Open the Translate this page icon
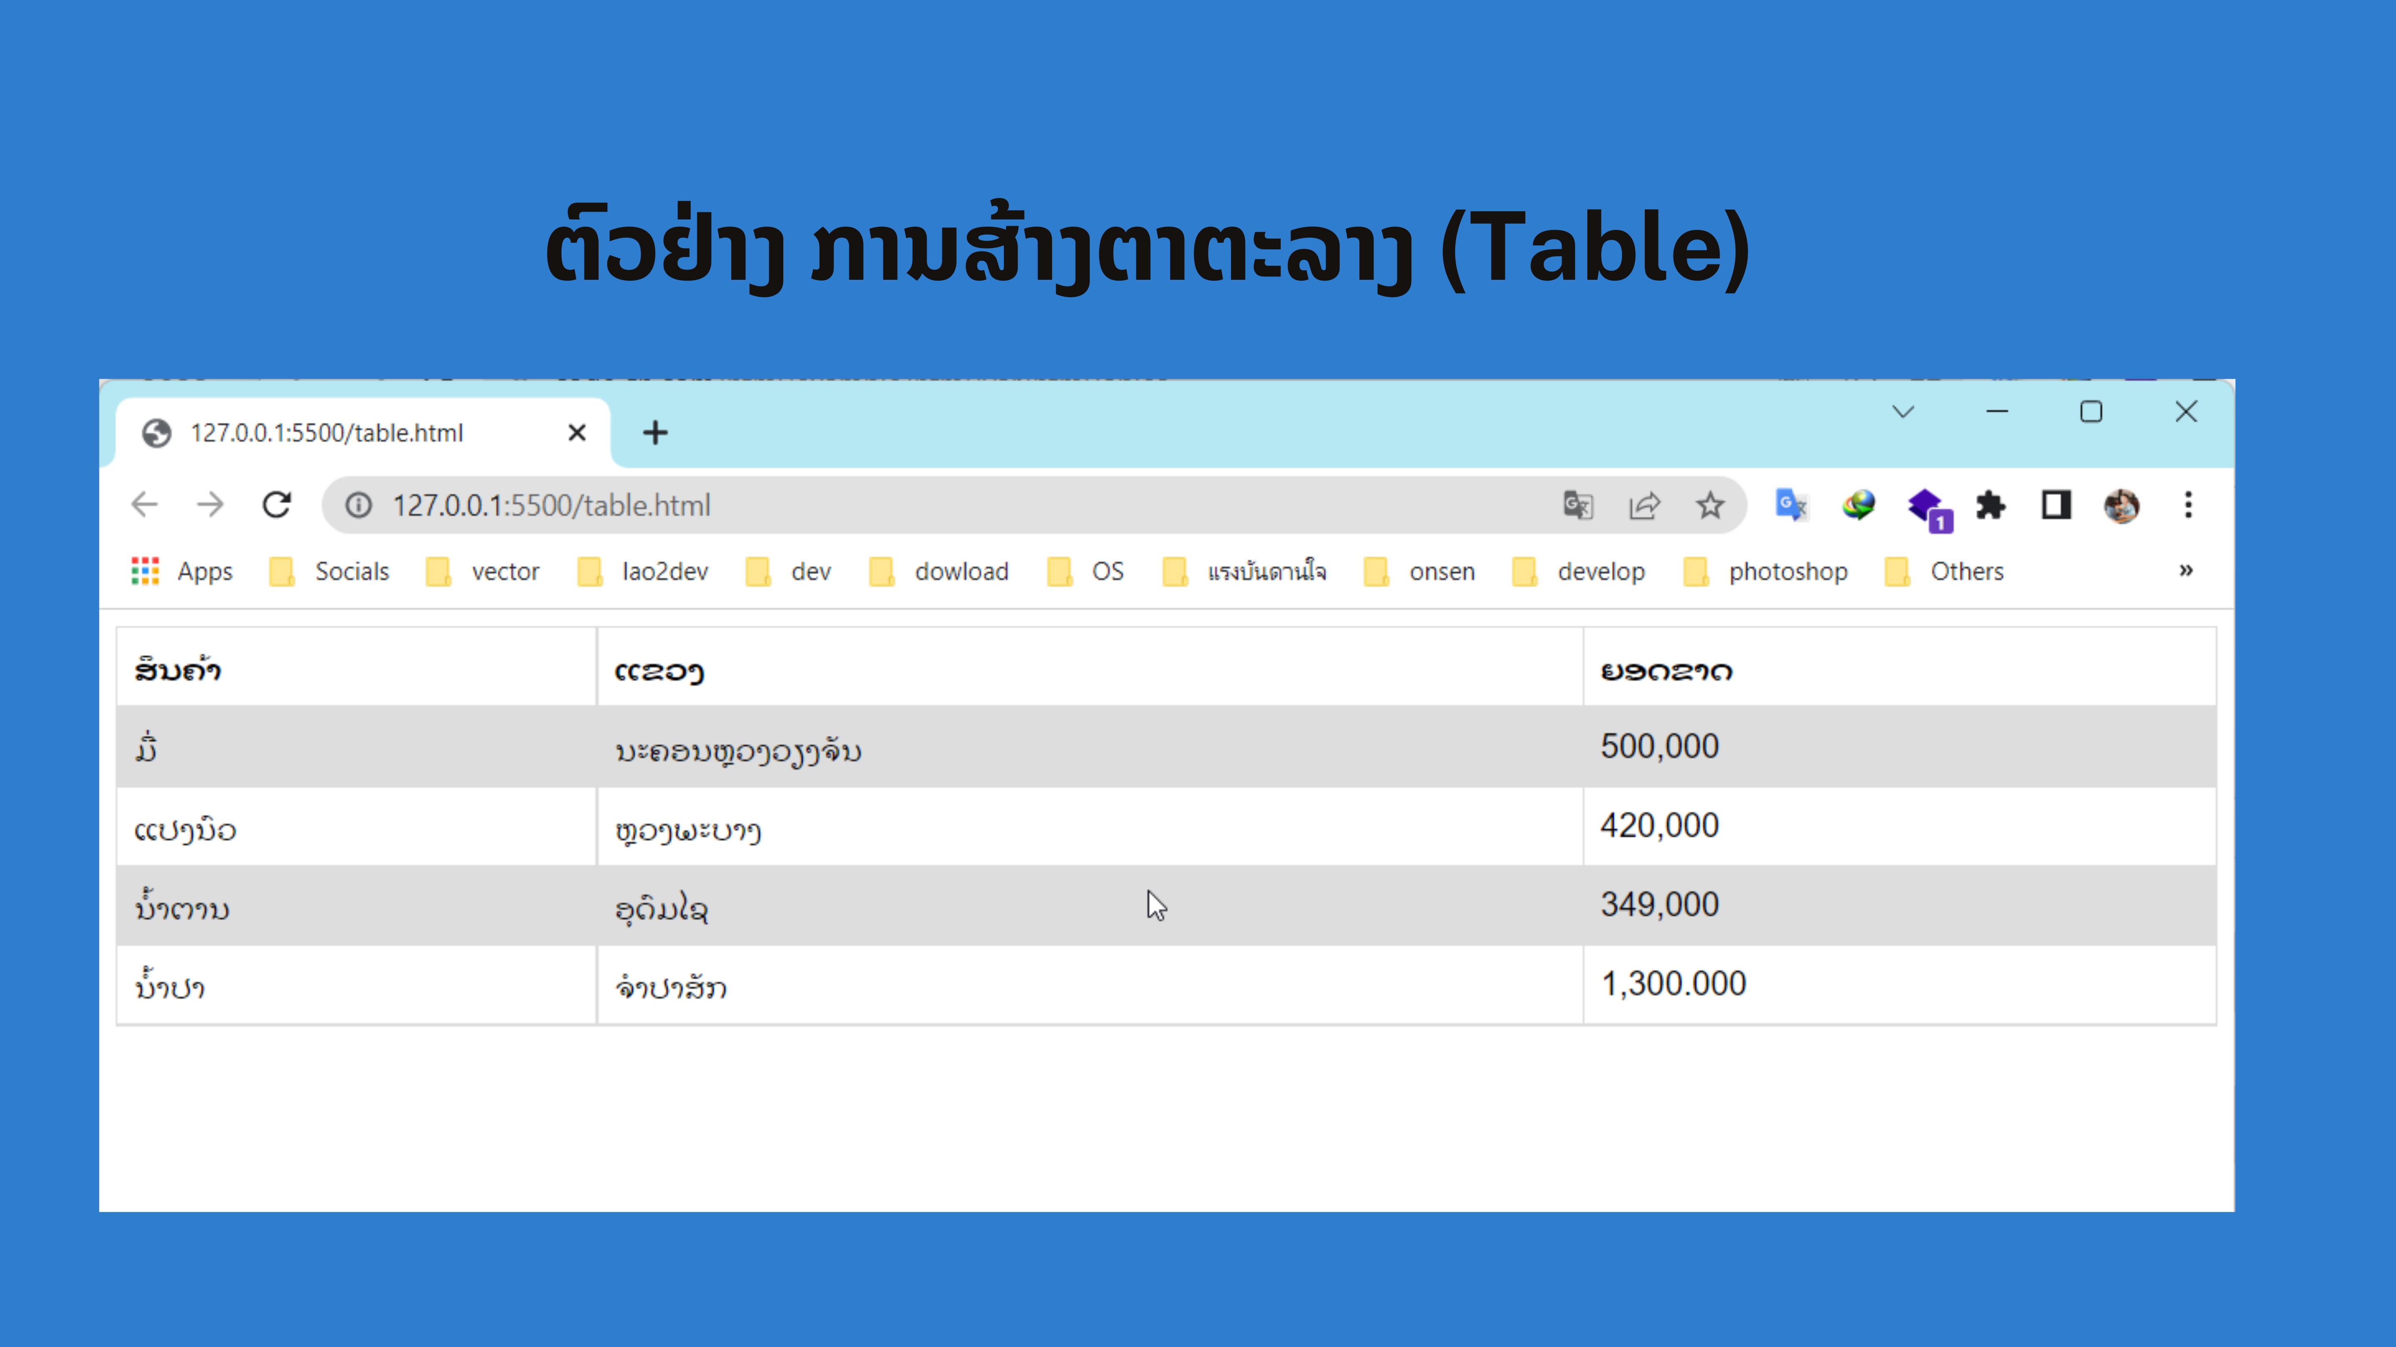 1577,505
